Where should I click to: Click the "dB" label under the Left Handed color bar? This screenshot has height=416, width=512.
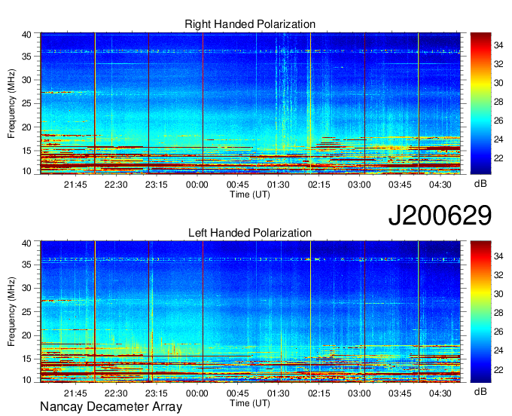click(x=480, y=392)
